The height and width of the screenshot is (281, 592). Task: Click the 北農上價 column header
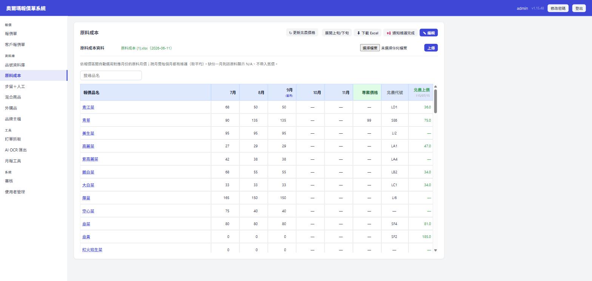tap(421, 93)
